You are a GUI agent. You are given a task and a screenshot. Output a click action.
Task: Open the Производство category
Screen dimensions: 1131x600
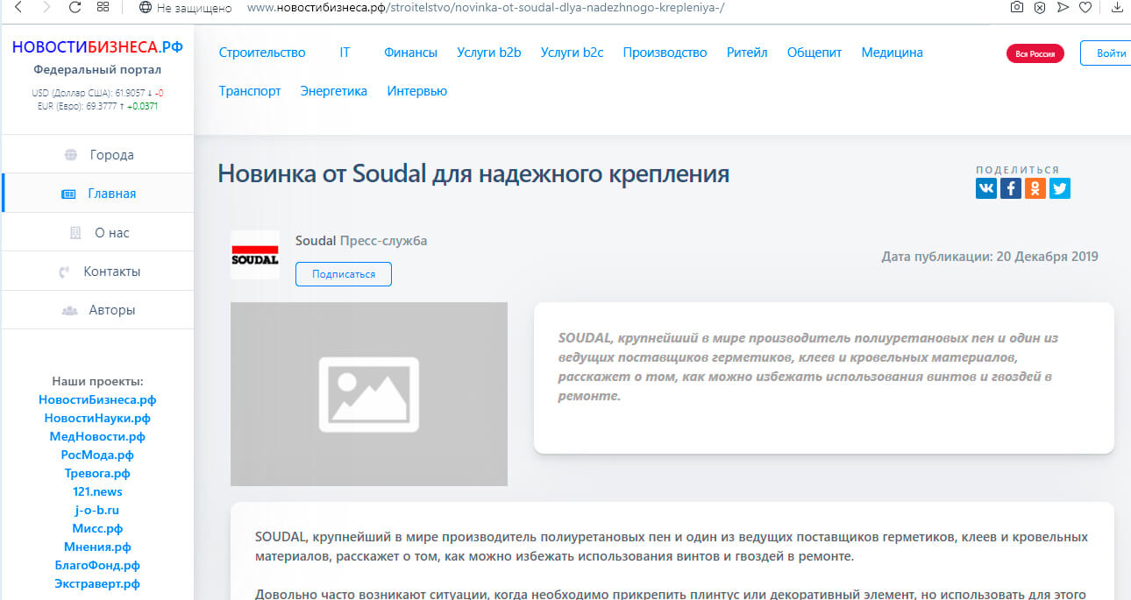click(x=665, y=53)
